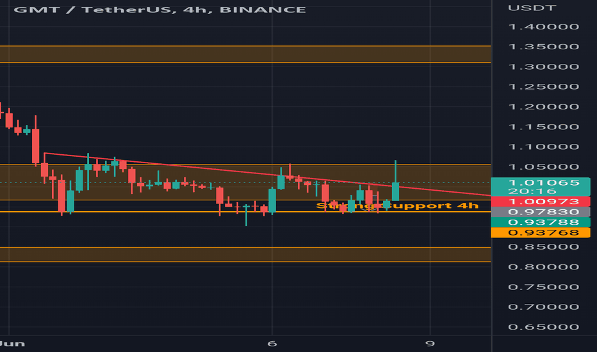Image resolution: width=597 pixels, height=352 pixels.
Task: Click the 1.25000 price axis tick
Action: (x=544, y=87)
